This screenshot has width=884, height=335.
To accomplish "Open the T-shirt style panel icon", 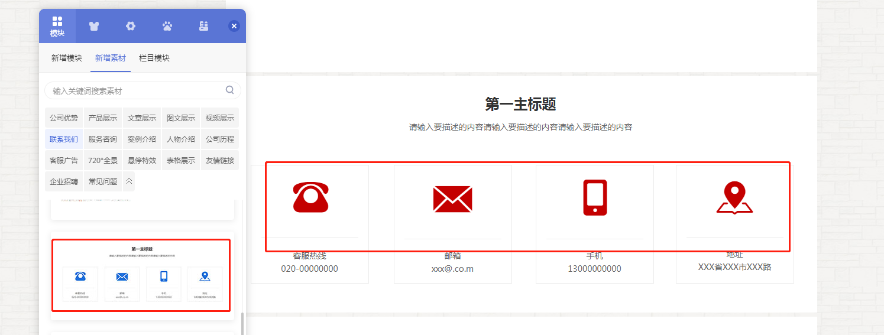I will click(x=94, y=26).
